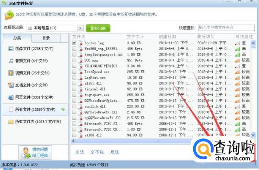
Task: Click recoverability bars icon for tempfastpassport.ini
Action: (237, 54)
